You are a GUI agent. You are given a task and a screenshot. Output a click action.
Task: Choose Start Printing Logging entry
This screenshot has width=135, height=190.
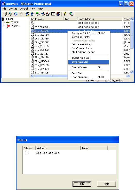[x=89, y=52]
